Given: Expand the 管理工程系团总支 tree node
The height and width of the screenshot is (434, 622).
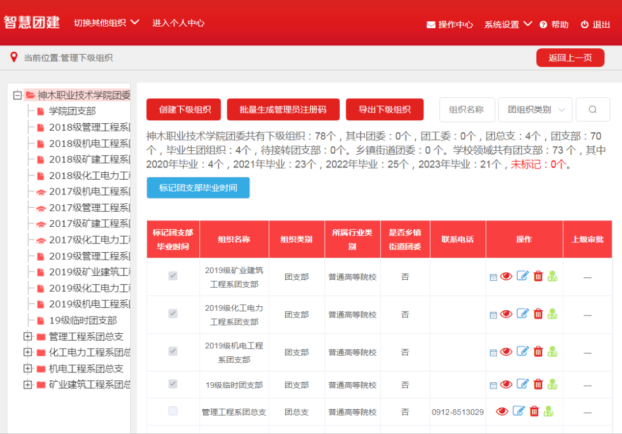Looking at the screenshot, I should (x=27, y=336).
